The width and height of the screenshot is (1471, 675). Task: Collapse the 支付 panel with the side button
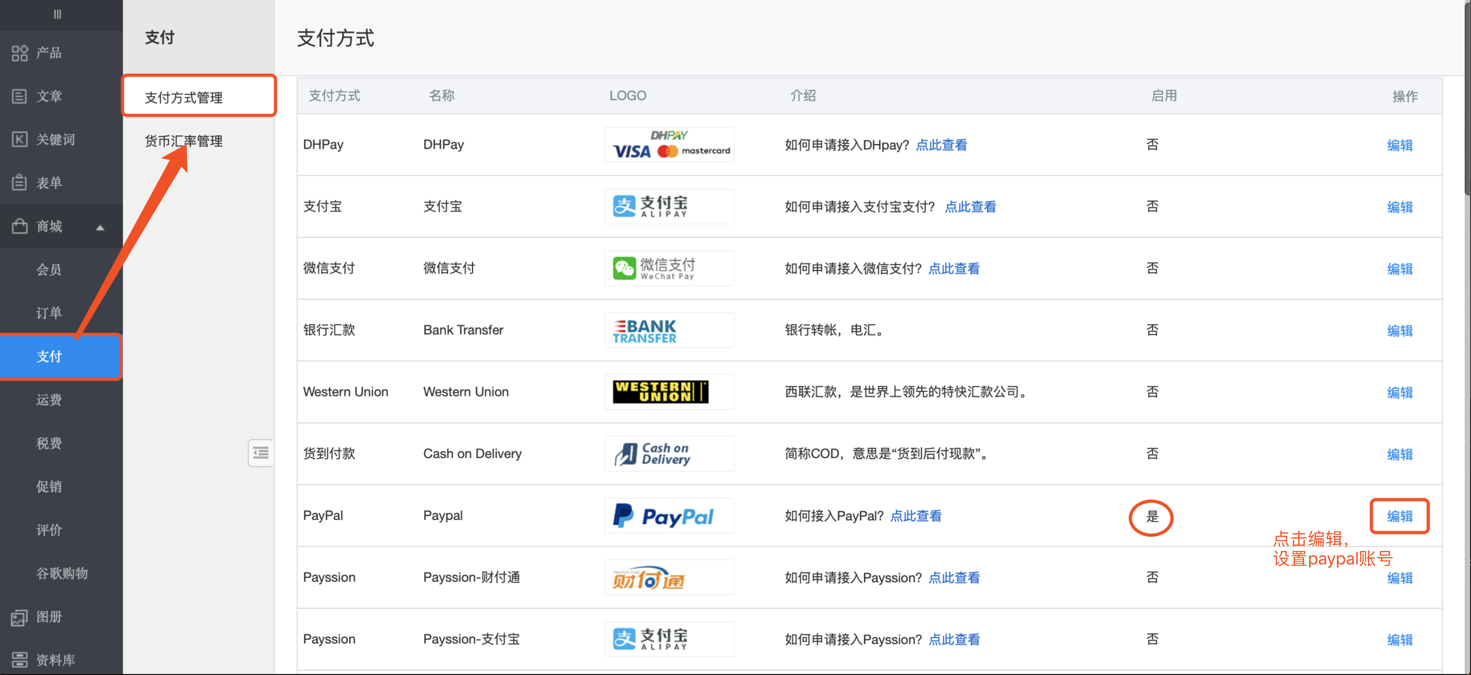pyautogui.click(x=260, y=452)
